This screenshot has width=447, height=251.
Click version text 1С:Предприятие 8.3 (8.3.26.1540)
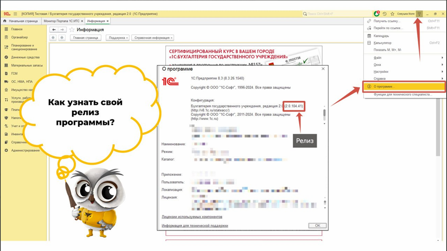pyautogui.click(x=217, y=78)
